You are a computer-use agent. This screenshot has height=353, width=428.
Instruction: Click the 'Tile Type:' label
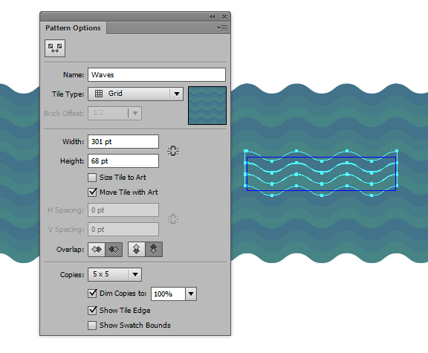tap(68, 94)
